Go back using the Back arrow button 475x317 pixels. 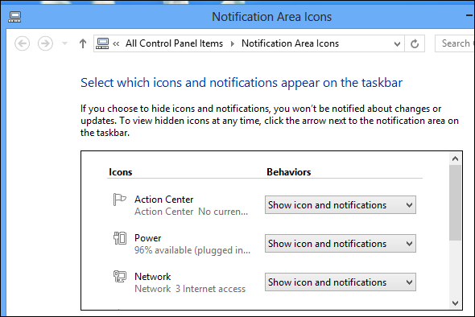coord(22,43)
